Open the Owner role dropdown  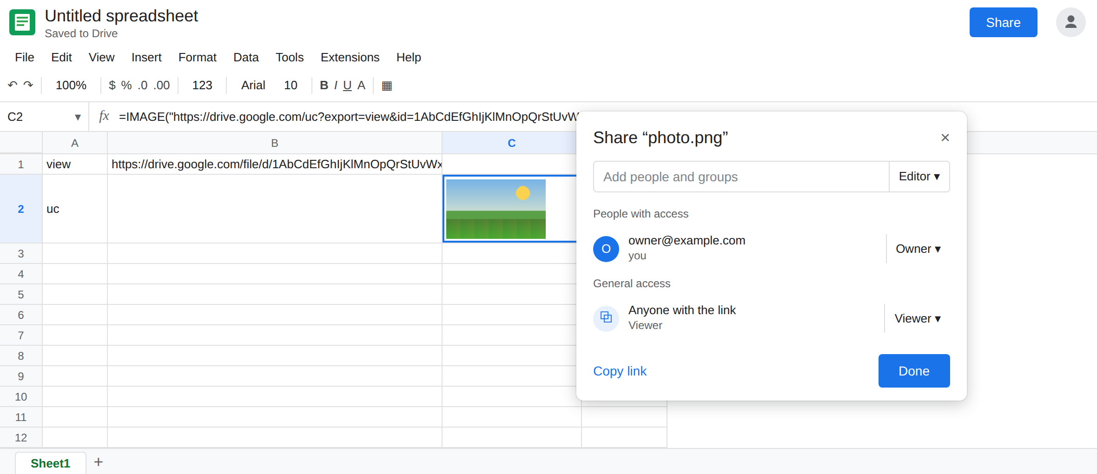click(x=918, y=249)
